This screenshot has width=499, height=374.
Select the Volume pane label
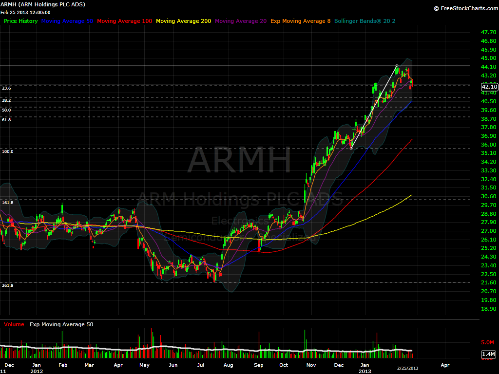point(14,324)
